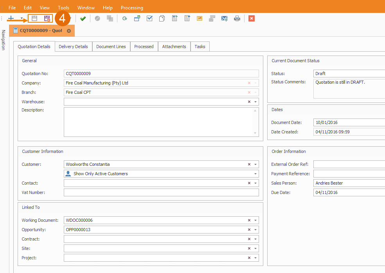Click the Refresh icon on the toolbar
This screenshot has width=385, height=273.
click(x=124, y=18)
